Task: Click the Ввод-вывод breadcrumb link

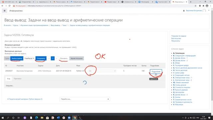Action: click(55, 25)
